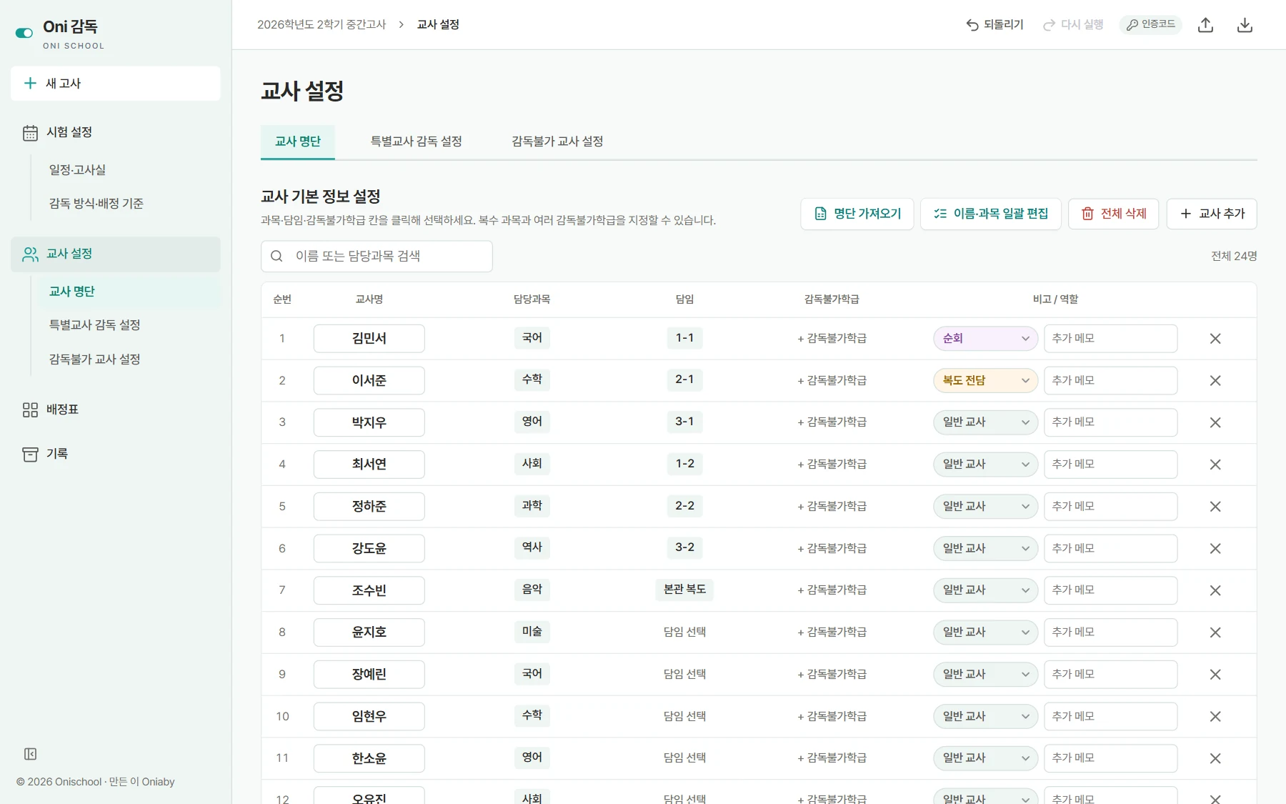This screenshot has width=1286, height=804.
Task: Switch to the 감독불가 교사 설정 tab
Action: [557, 142]
